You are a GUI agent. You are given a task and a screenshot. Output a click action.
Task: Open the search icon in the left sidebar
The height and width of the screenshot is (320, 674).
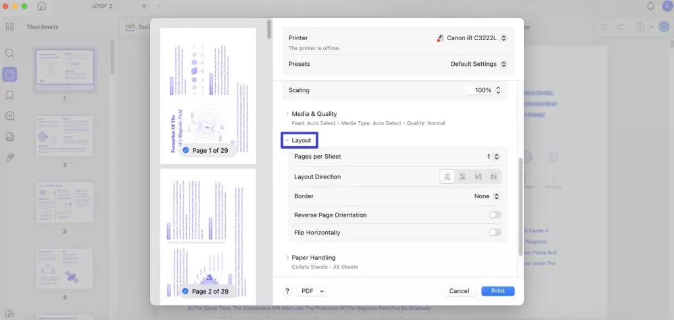pos(9,53)
